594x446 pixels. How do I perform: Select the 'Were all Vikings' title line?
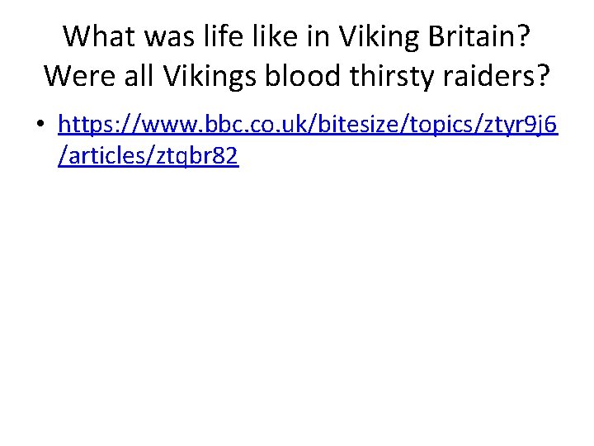pos(297,75)
